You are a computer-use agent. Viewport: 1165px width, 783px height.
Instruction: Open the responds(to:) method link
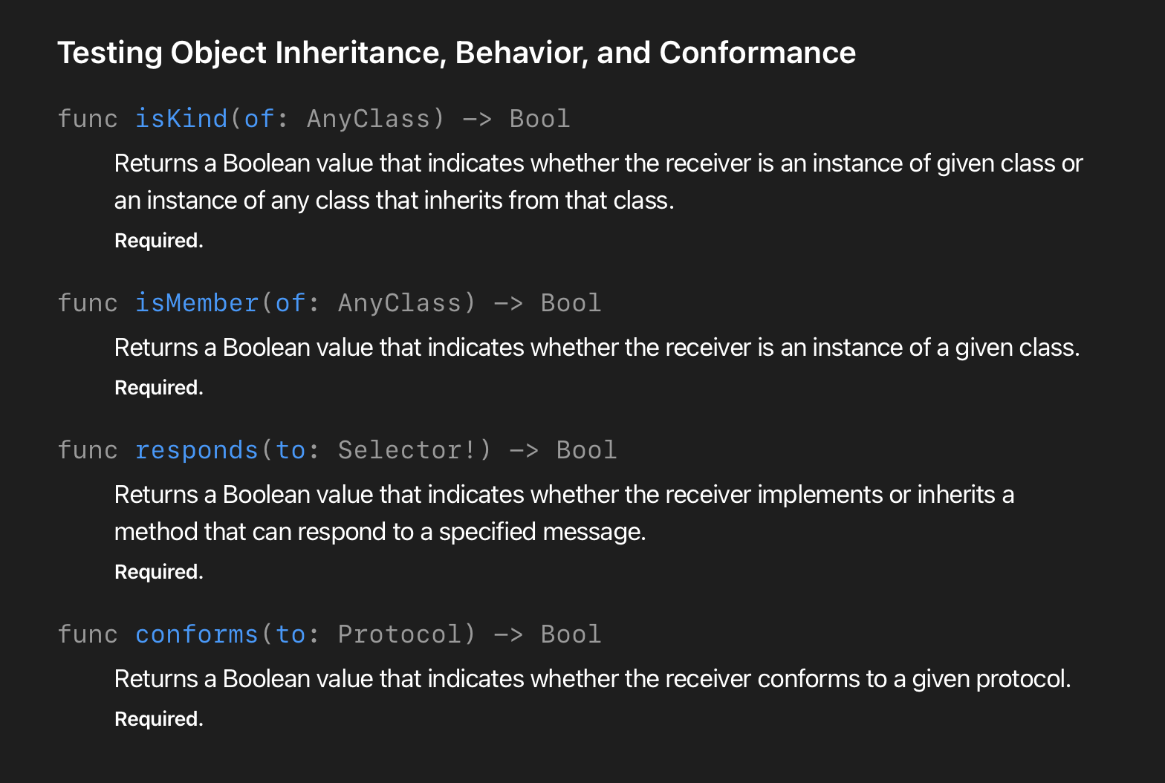point(197,450)
